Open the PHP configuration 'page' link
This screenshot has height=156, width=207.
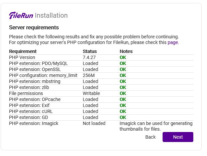173,42
